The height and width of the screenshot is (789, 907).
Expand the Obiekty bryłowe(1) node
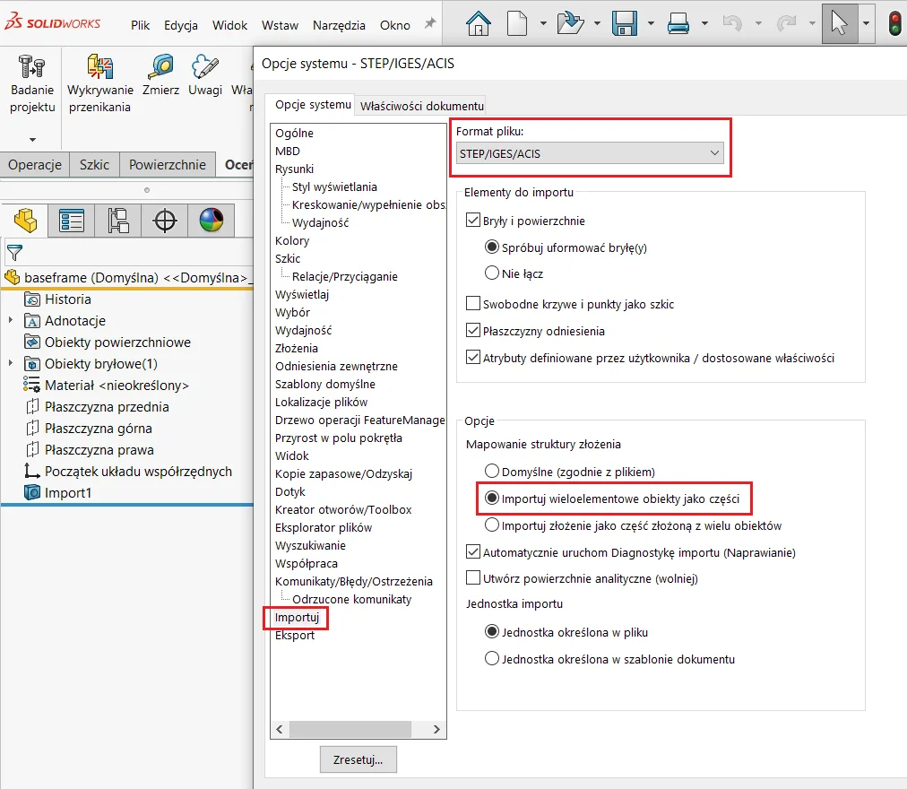tap(11, 363)
